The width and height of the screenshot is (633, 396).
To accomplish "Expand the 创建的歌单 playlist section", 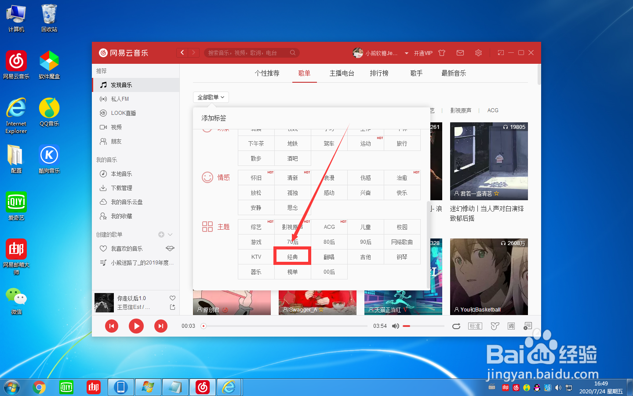I will click(170, 234).
